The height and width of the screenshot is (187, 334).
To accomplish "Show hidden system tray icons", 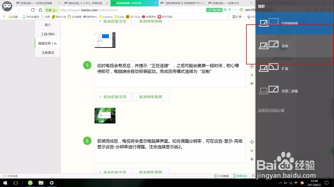I will (x=280, y=183).
